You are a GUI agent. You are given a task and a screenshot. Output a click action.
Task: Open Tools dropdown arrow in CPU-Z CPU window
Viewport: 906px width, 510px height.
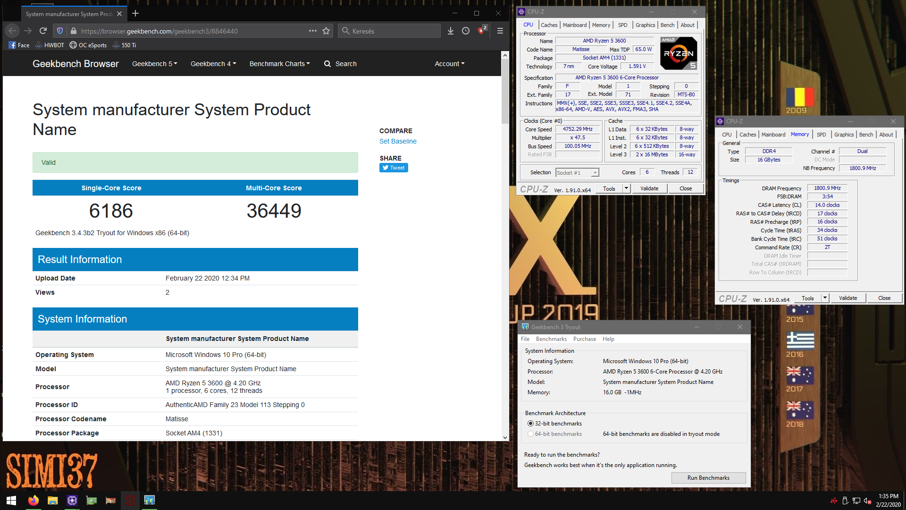626,188
